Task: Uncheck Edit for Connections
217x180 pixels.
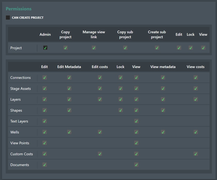Action: [45, 78]
